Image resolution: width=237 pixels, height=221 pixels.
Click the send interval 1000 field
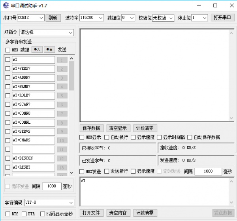pyautogui.click(x=208, y=171)
